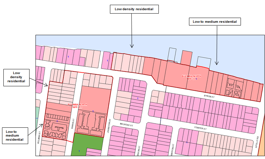The width and height of the screenshot is (265, 159).
Task: Click the Low density residential callout pointing at the river
Action: click(134, 9)
